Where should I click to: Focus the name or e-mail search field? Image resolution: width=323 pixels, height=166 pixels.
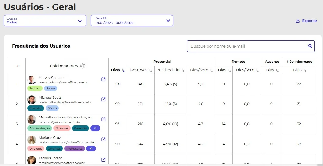pos(251,46)
